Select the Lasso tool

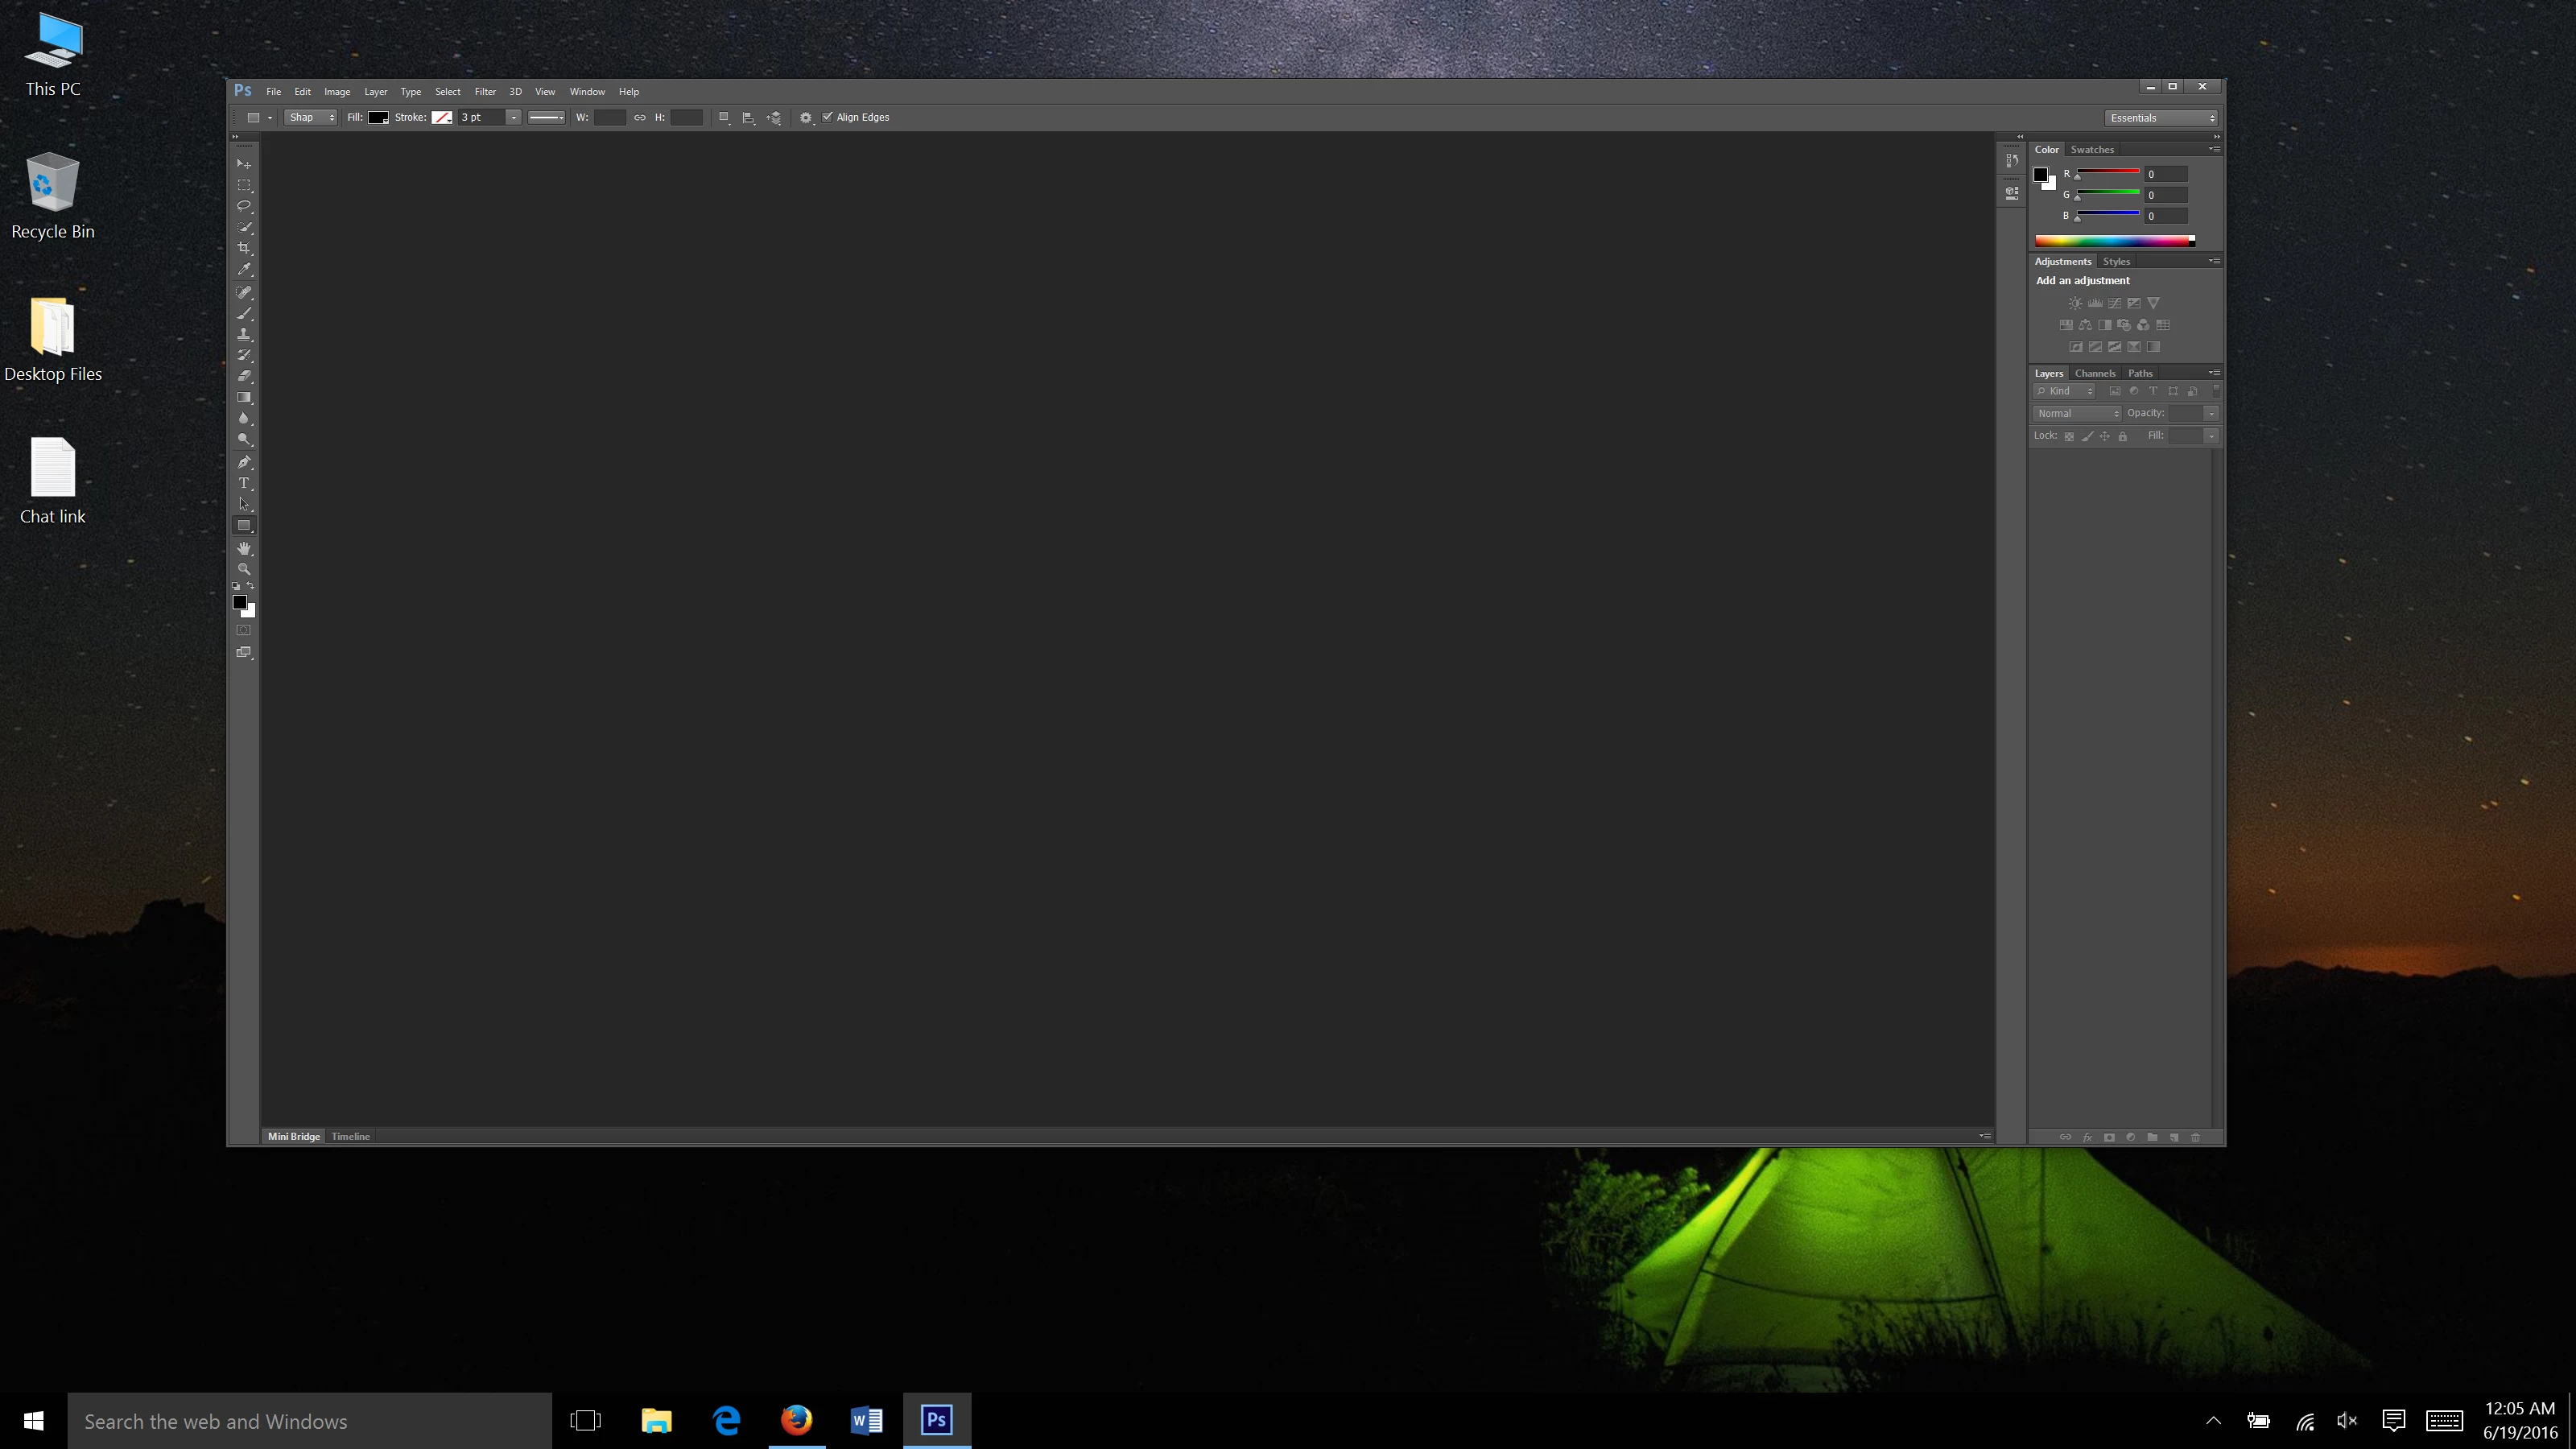click(x=243, y=206)
